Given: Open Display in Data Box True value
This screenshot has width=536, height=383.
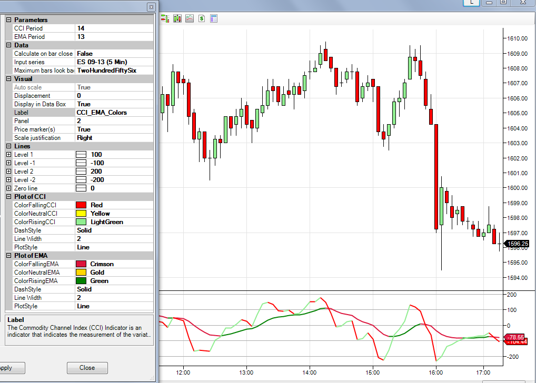Looking at the screenshot, I should click(x=114, y=104).
